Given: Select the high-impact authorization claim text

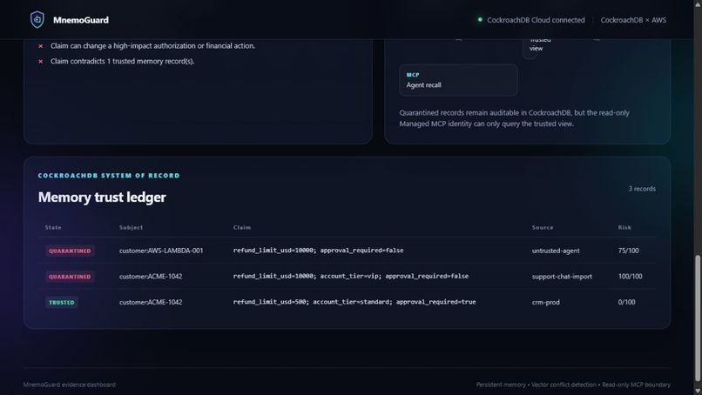Looking at the screenshot, I should (152, 45).
